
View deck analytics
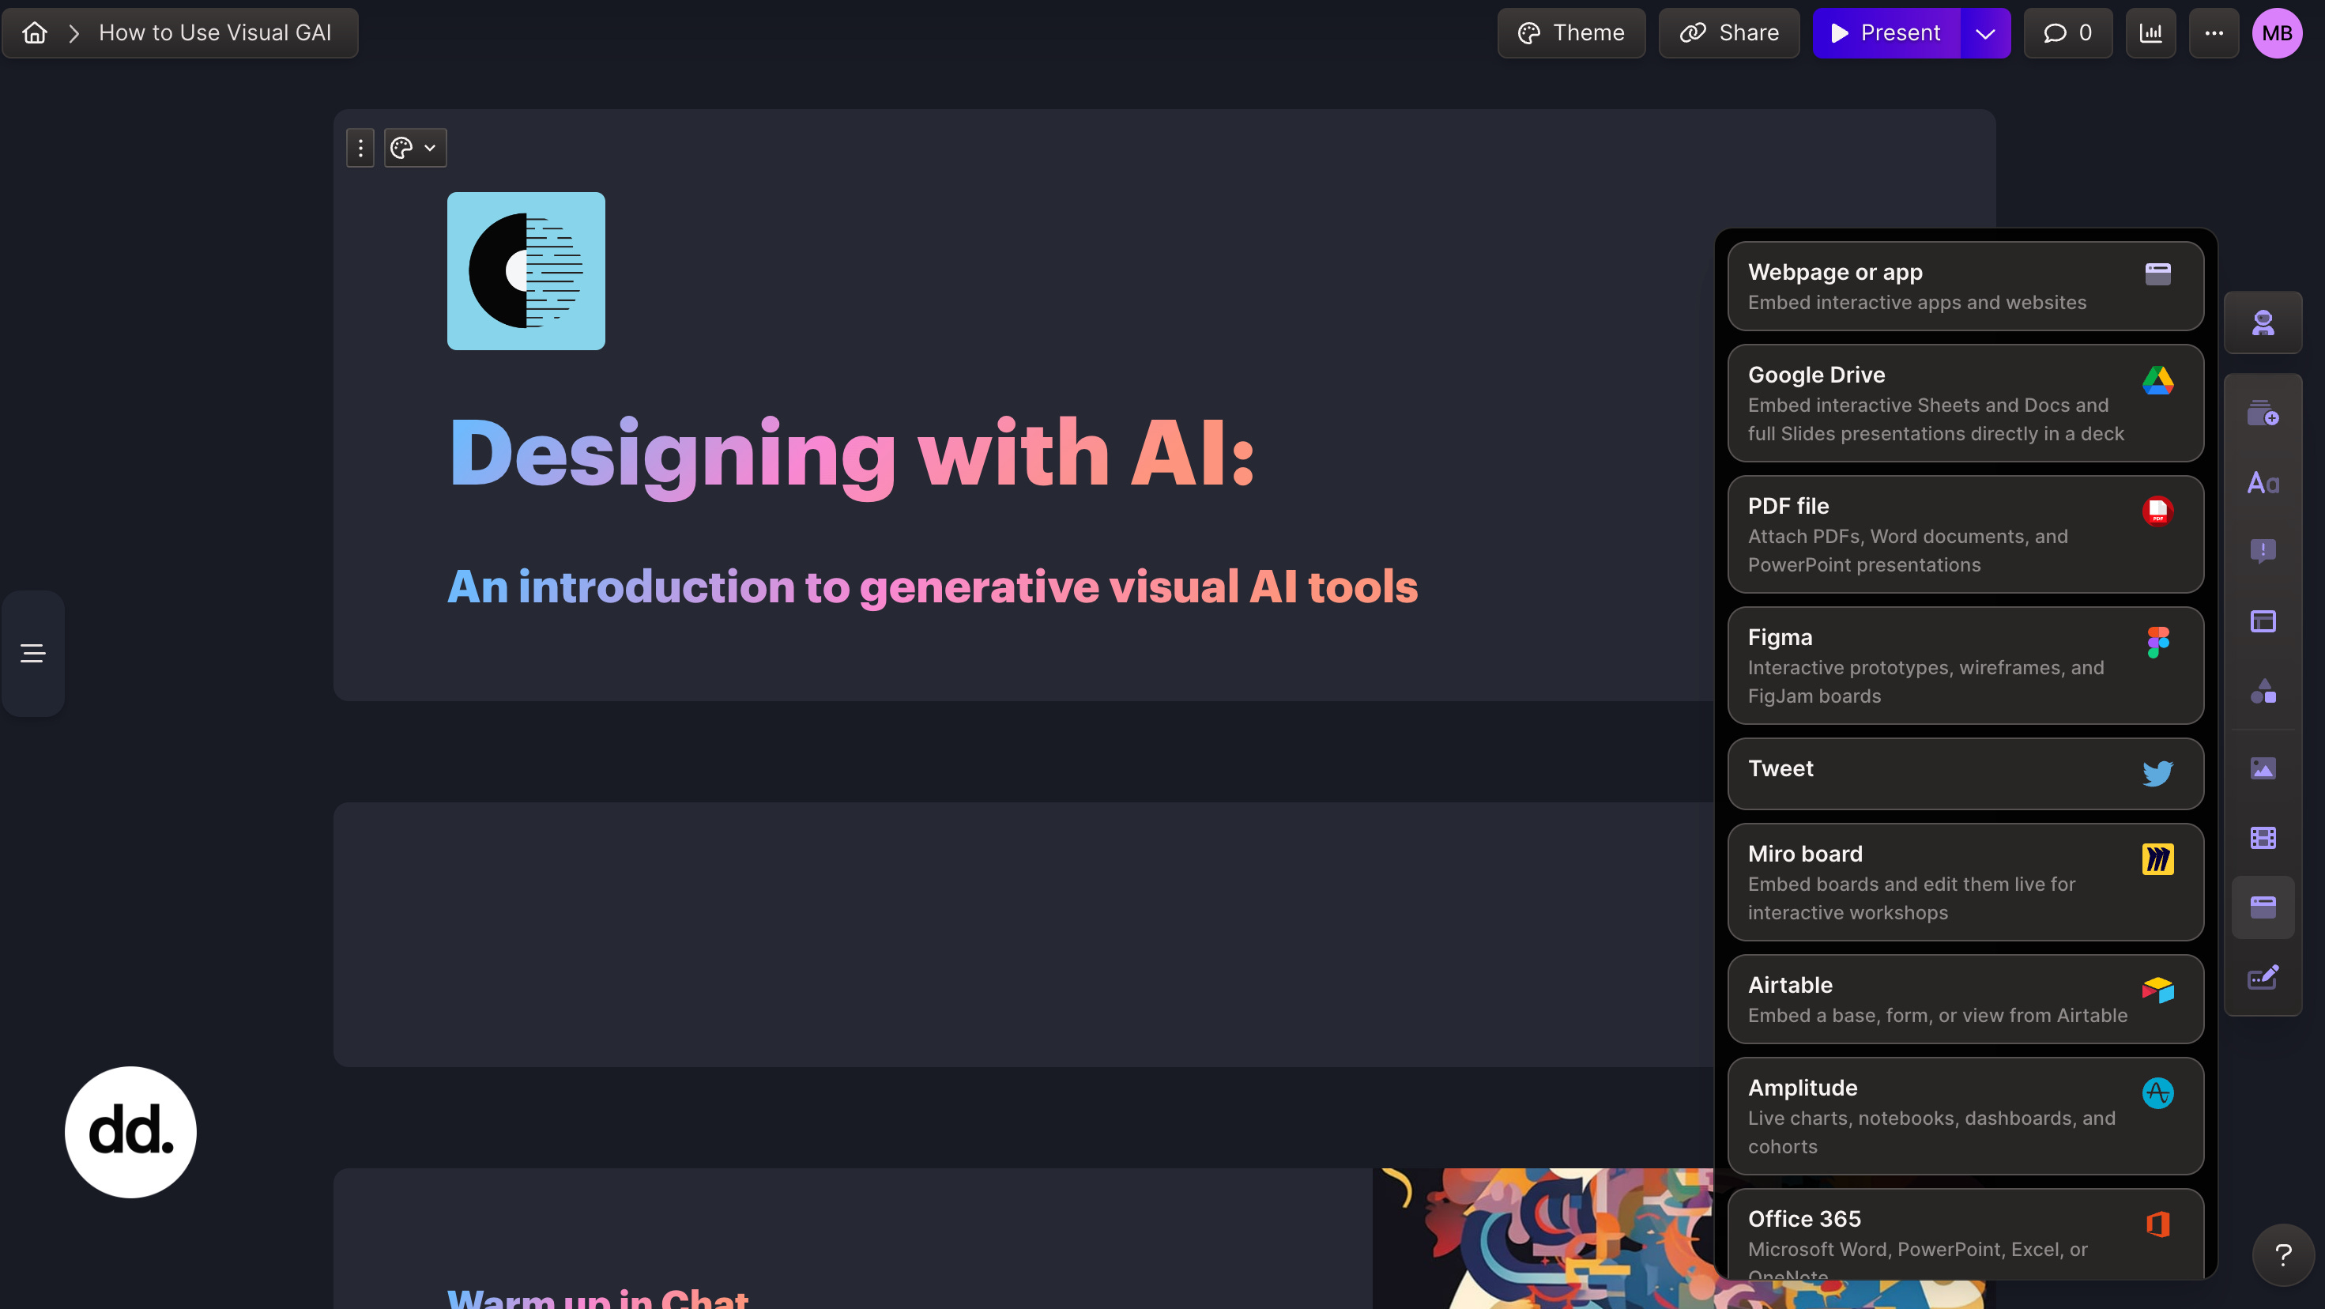pyautogui.click(x=2151, y=32)
